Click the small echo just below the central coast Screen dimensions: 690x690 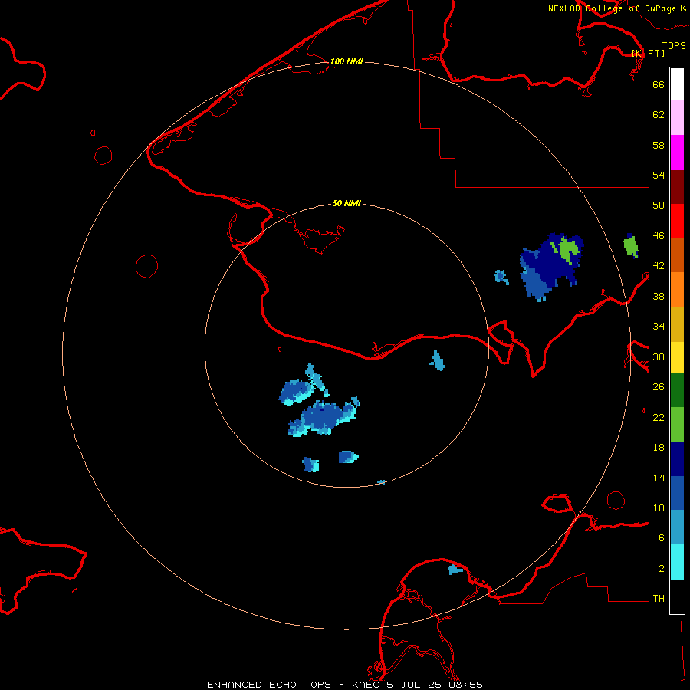click(x=437, y=360)
